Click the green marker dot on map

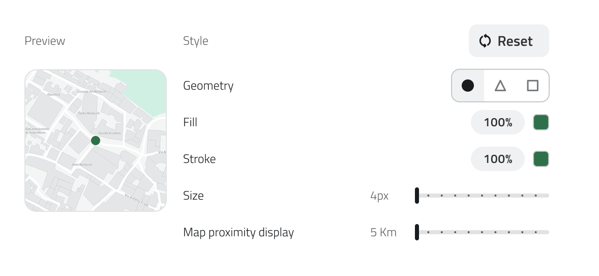(96, 141)
